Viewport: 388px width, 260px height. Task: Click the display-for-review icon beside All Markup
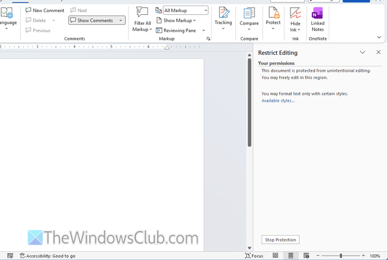tap(159, 11)
